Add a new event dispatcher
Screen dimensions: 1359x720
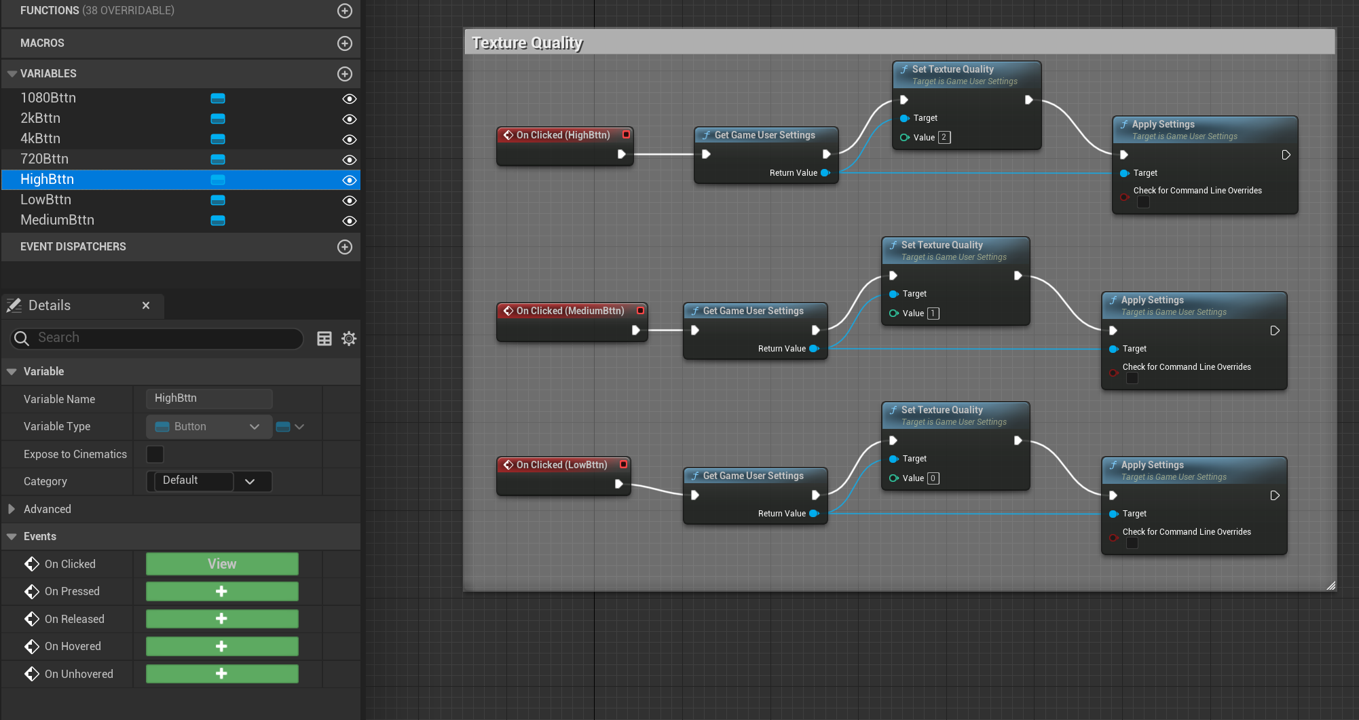tap(345, 247)
